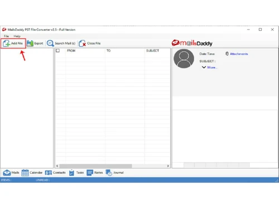The image size is (279, 209).
Task: Click the ITEMS status bar entry
Action: click(6, 180)
